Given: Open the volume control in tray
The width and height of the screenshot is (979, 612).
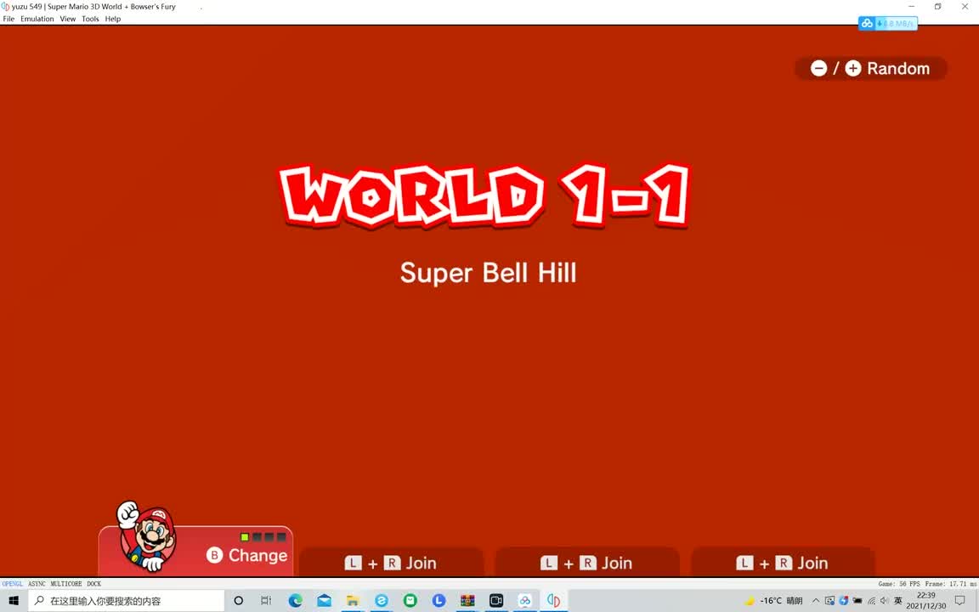Looking at the screenshot, I should [884, 600].
